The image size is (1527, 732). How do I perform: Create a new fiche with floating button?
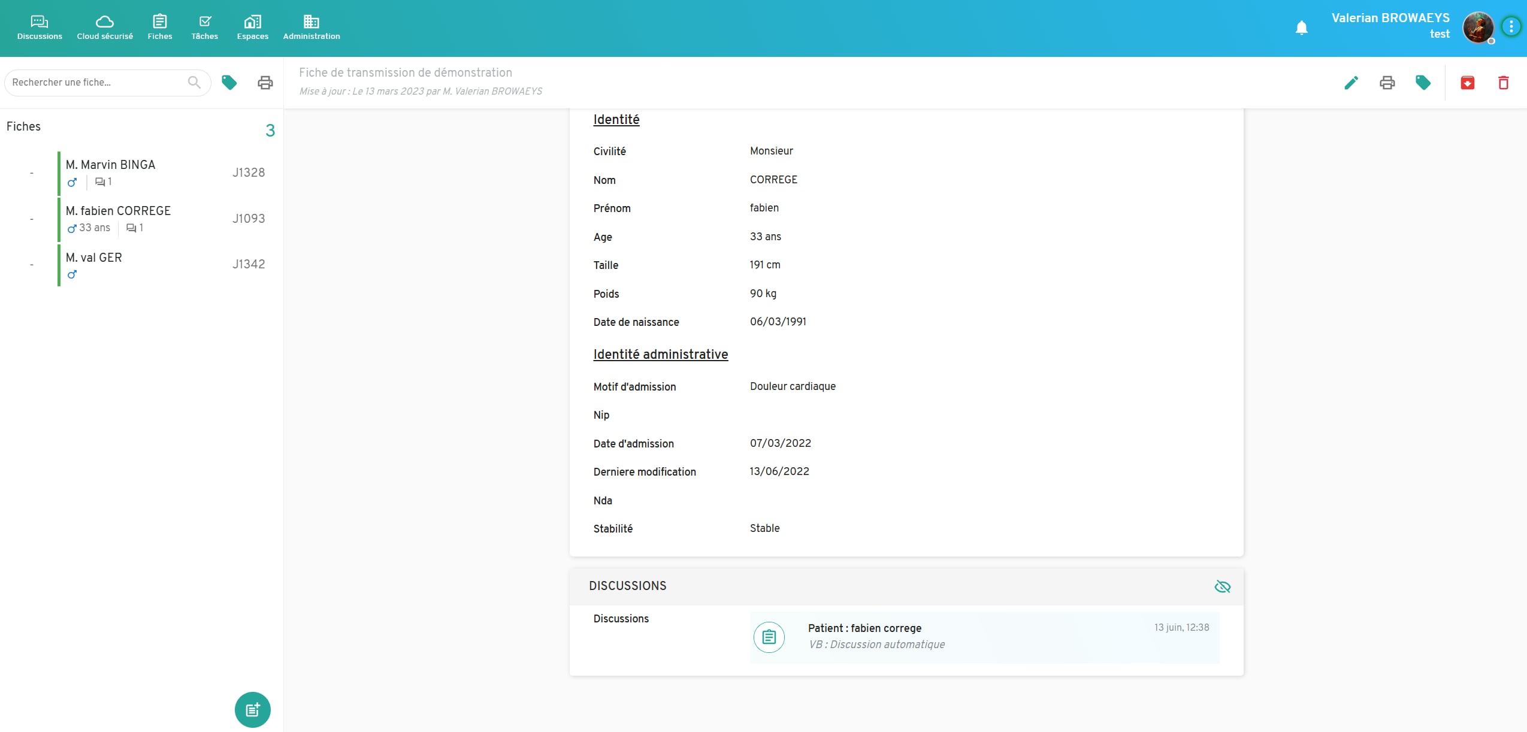tap(252, 710)
